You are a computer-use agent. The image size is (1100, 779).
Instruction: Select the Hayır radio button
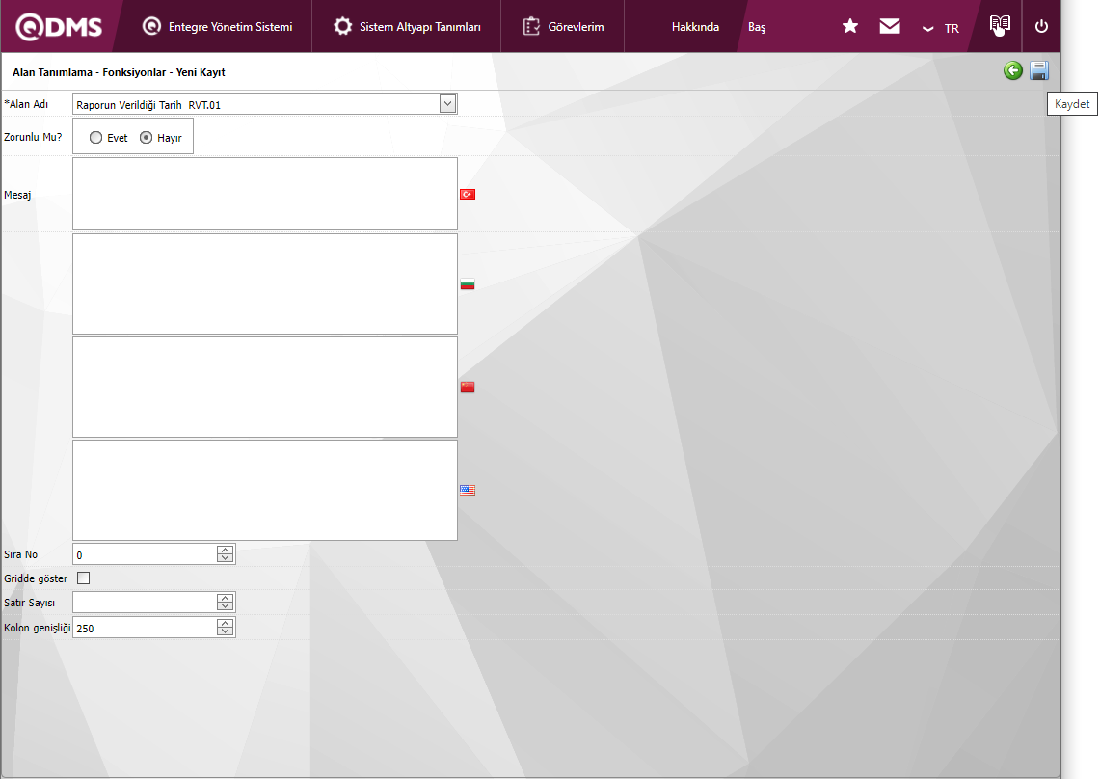(146, 138)
